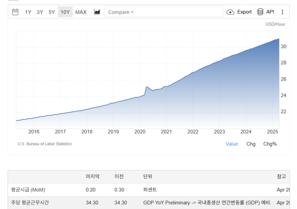297x209 pixels.
Task: Switch chart to Value view
Action: pyautogui.click(x=232, y=144)
